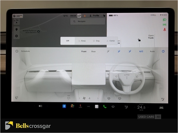The width and height of the screenshot is (178, 133).
Task: Tap the Navigate search field
Action: click(x=88, y=21)
